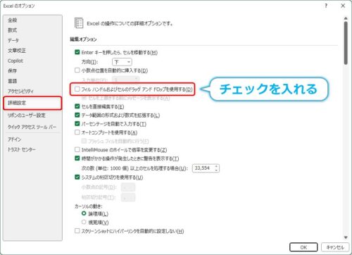Screen dimensions: 352x255
Task: Enable オートコンプリートを使用する checkbox
Action: click(77, 132)
